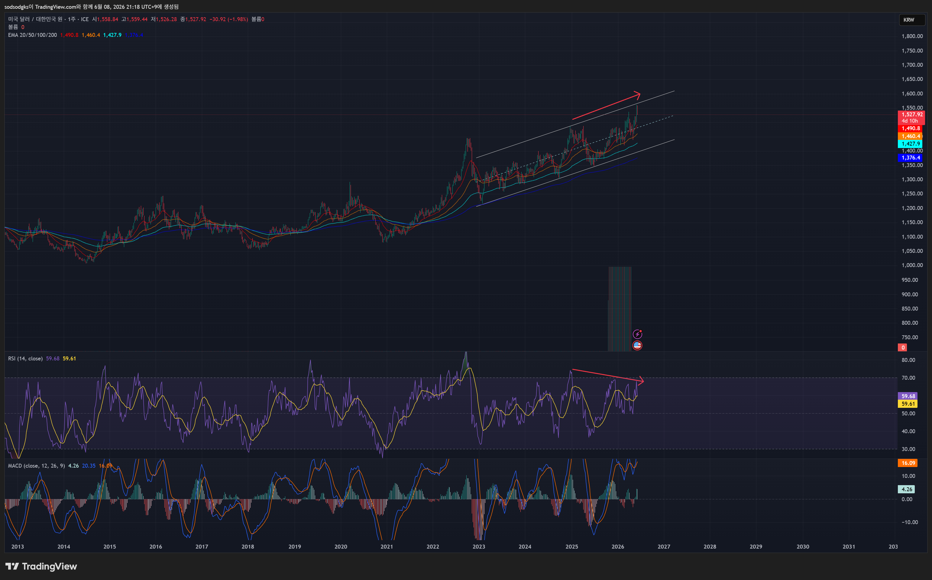Click blue EMA value 1,376.4 in legend
The width and height of the screenshot is (932, 580).
(134, 35)
